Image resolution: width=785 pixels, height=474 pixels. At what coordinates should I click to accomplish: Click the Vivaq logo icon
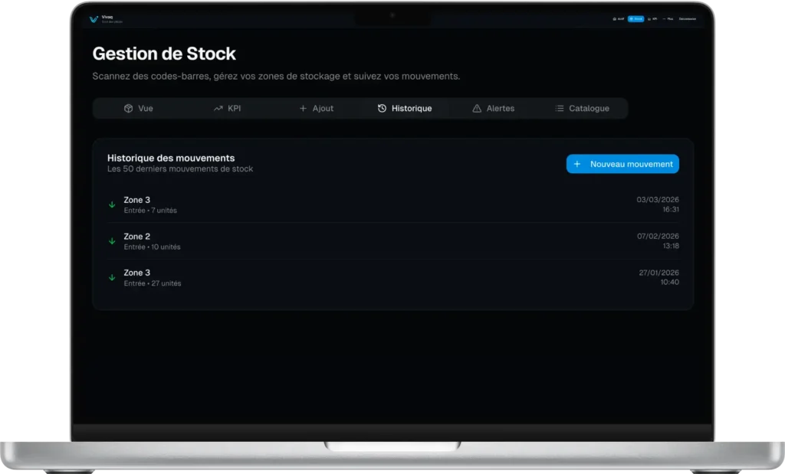94,19
